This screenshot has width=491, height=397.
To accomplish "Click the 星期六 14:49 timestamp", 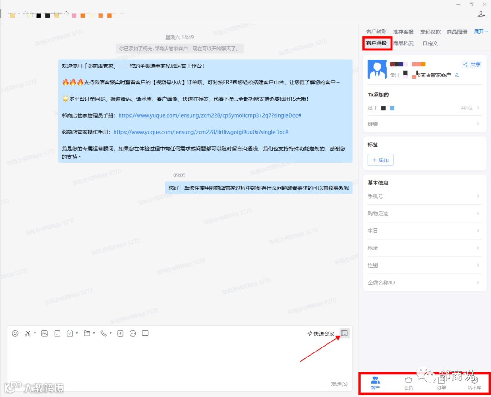I will tap(180, 37).
